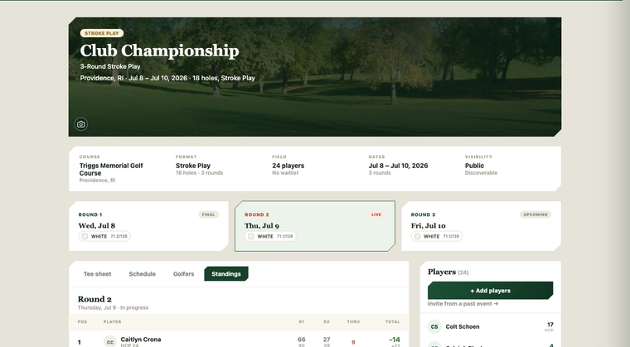Switch to the Schedule tab
The width and height of the screenshot is (630, 347).
(x=143, y=274)
